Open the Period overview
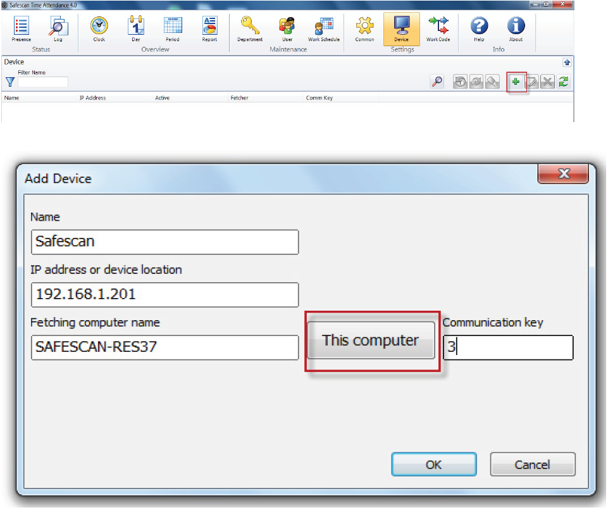Image resolution: width=608 pixels, height=510 pixels. tap(173, 28)
